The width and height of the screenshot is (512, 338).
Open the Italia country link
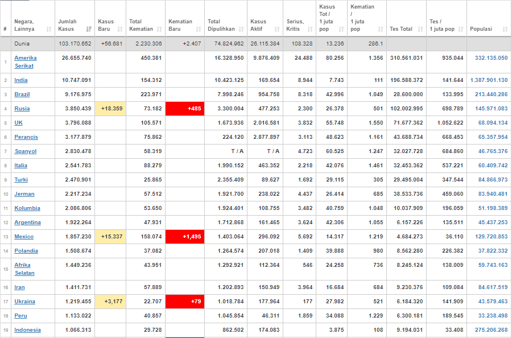pos(20,165)
